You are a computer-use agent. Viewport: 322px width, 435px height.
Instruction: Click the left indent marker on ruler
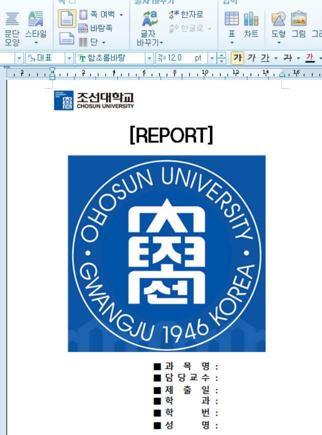[x=52, y=74]
